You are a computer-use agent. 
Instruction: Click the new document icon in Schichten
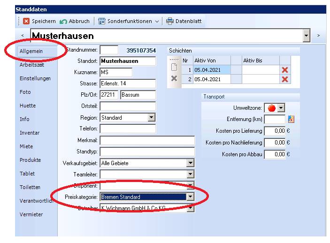pyautogui.click(x=174, y=67)
